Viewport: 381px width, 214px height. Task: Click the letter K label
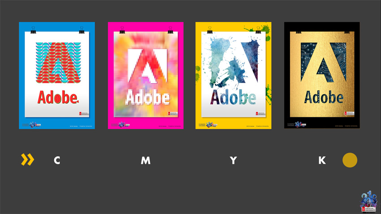click(322, 160)
